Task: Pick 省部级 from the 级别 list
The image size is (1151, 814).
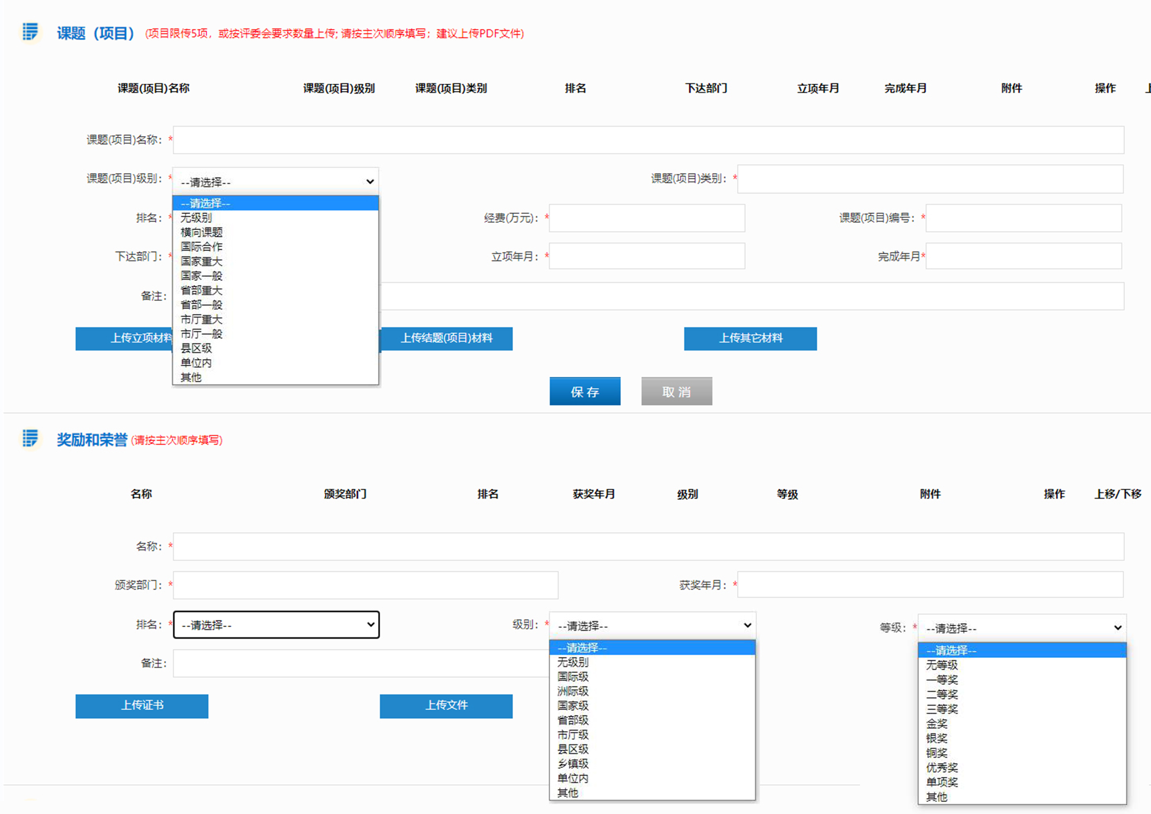Action: click(573, 720)
